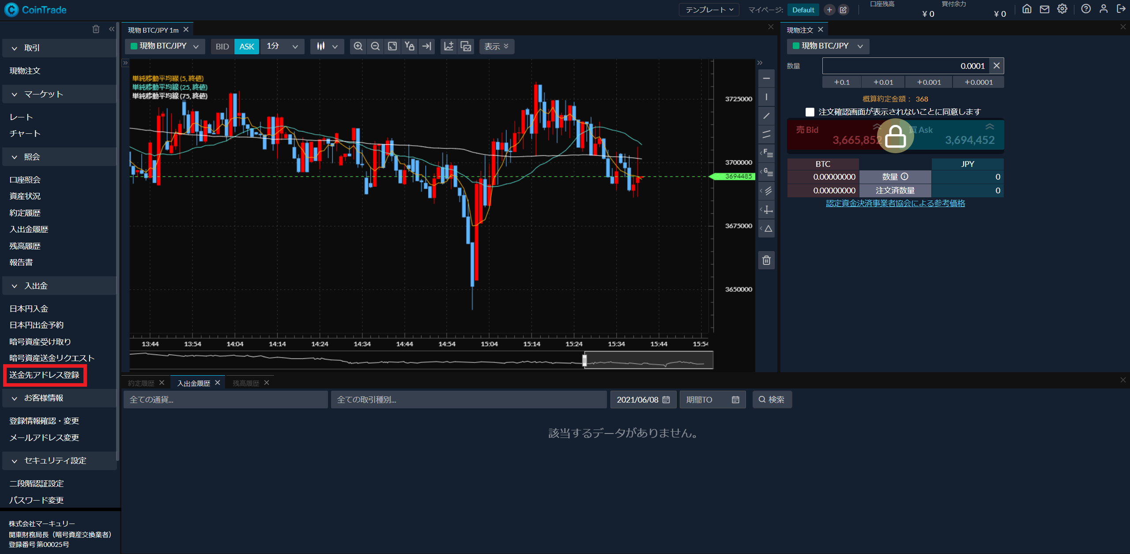Screen dimensions: 1130x554
Task: Click the +0.0001 quantity button
Action: pyautogui.click(x=979, y=82)
